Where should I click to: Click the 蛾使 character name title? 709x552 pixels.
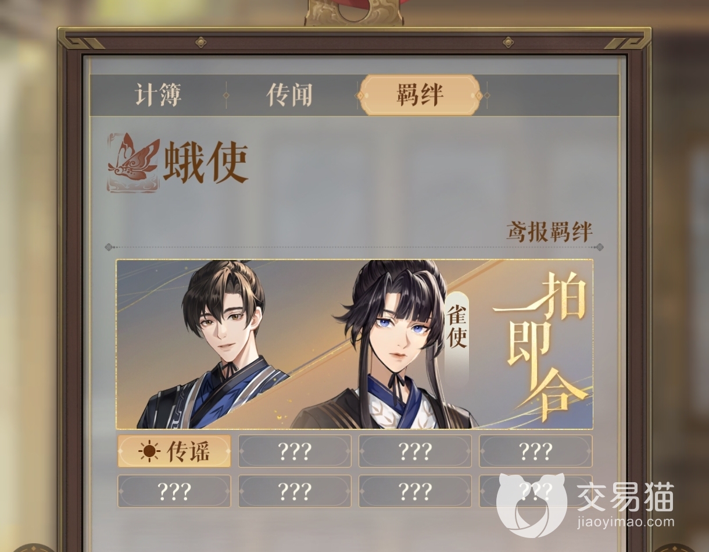pos(206,163)
